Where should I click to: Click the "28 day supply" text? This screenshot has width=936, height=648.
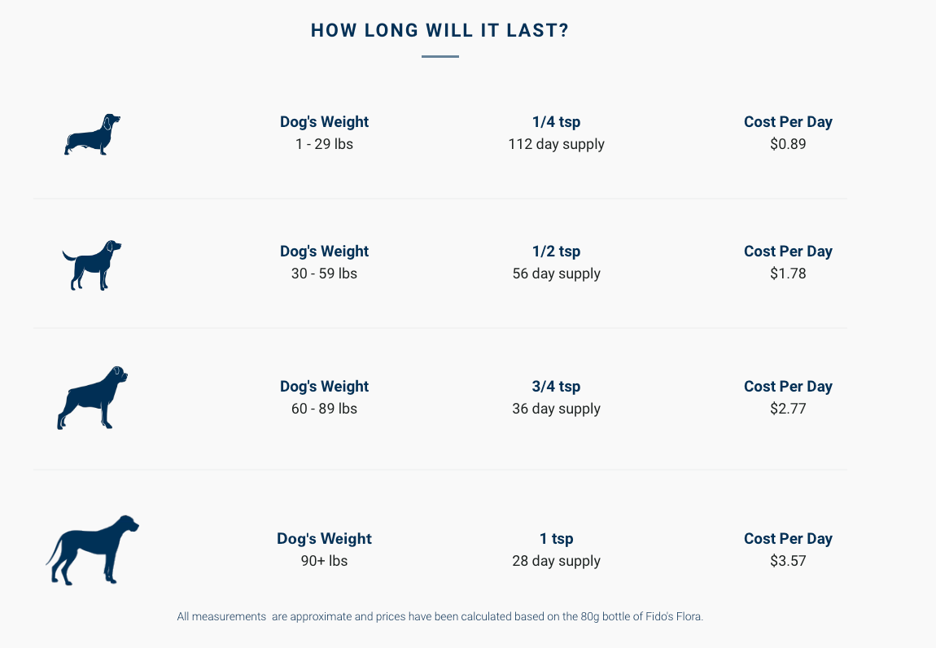[x=556, y=561]
